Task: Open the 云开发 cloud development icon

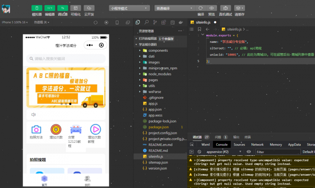Action: tap(89, 8)
